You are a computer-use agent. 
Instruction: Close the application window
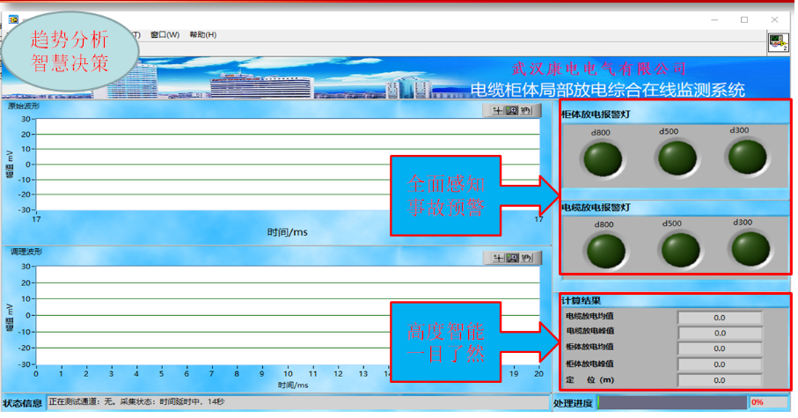click(774, 19)
